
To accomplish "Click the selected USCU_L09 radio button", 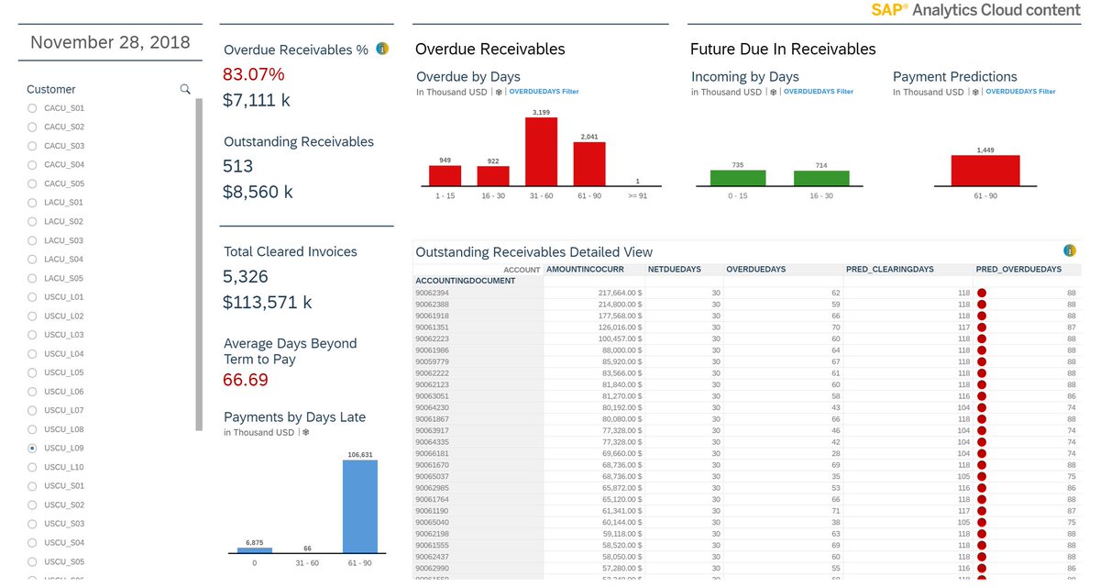I will [x=32, y=449].
